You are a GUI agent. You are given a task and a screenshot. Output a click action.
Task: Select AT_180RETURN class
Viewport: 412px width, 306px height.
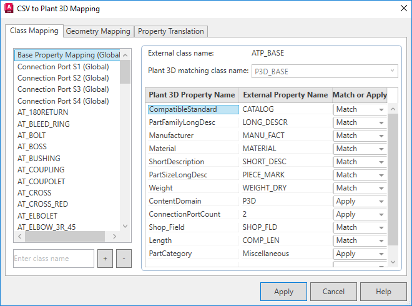[x=43, y=112]
